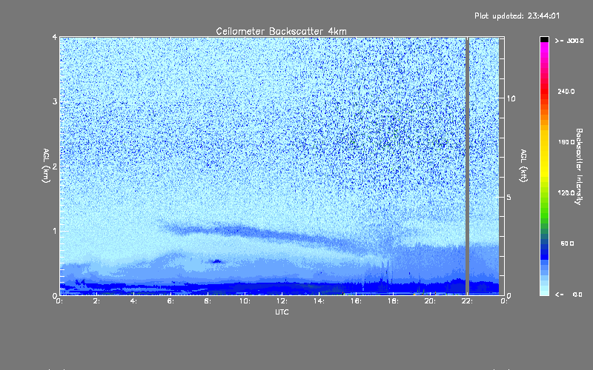Screen dimensions: 593x370
Task: Click the final "0:" tick label after 22:
Action: point(504,301)
